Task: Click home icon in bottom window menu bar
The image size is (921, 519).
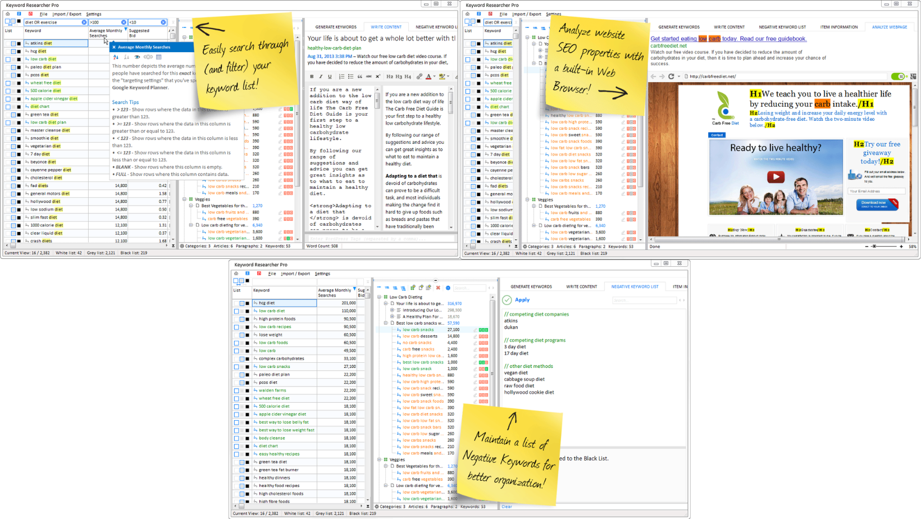Action: 236,274
